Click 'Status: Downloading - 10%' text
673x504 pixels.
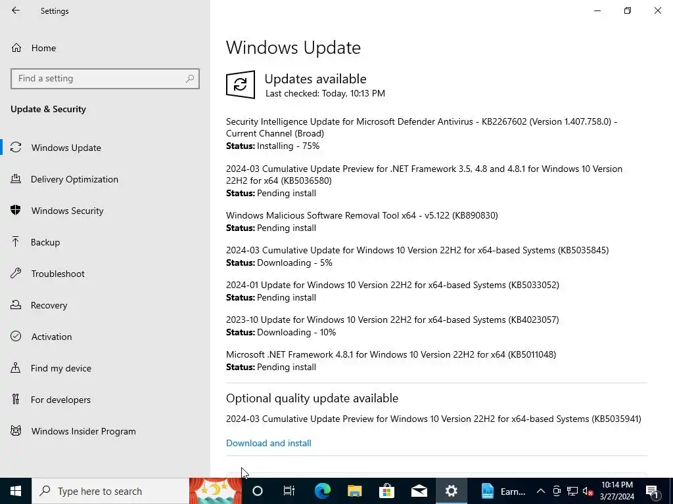tap(281, 332)
